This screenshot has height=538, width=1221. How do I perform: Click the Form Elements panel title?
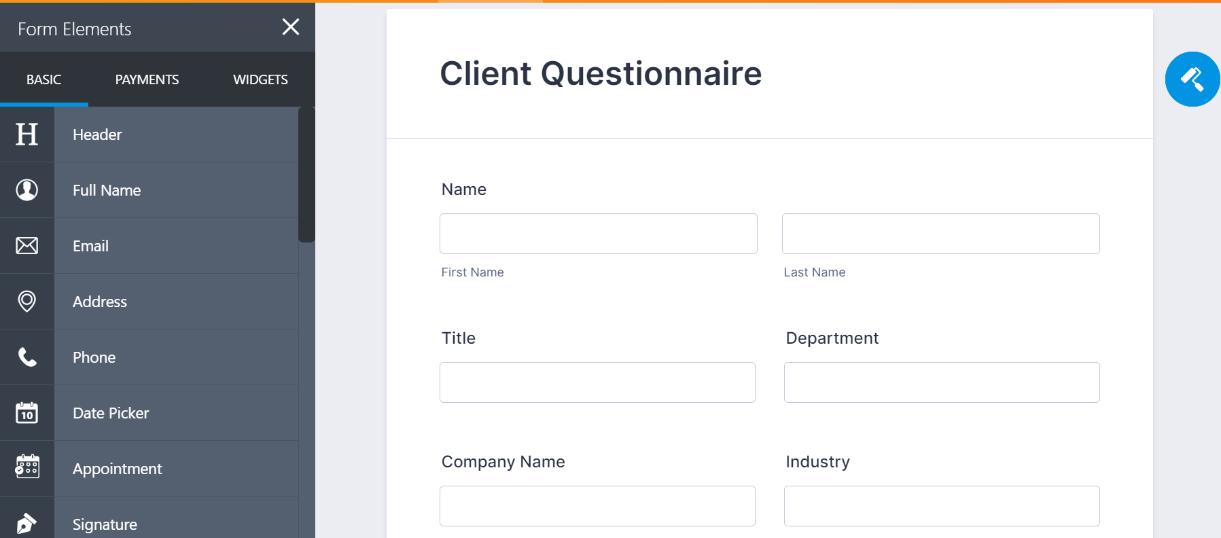point(75,29)
